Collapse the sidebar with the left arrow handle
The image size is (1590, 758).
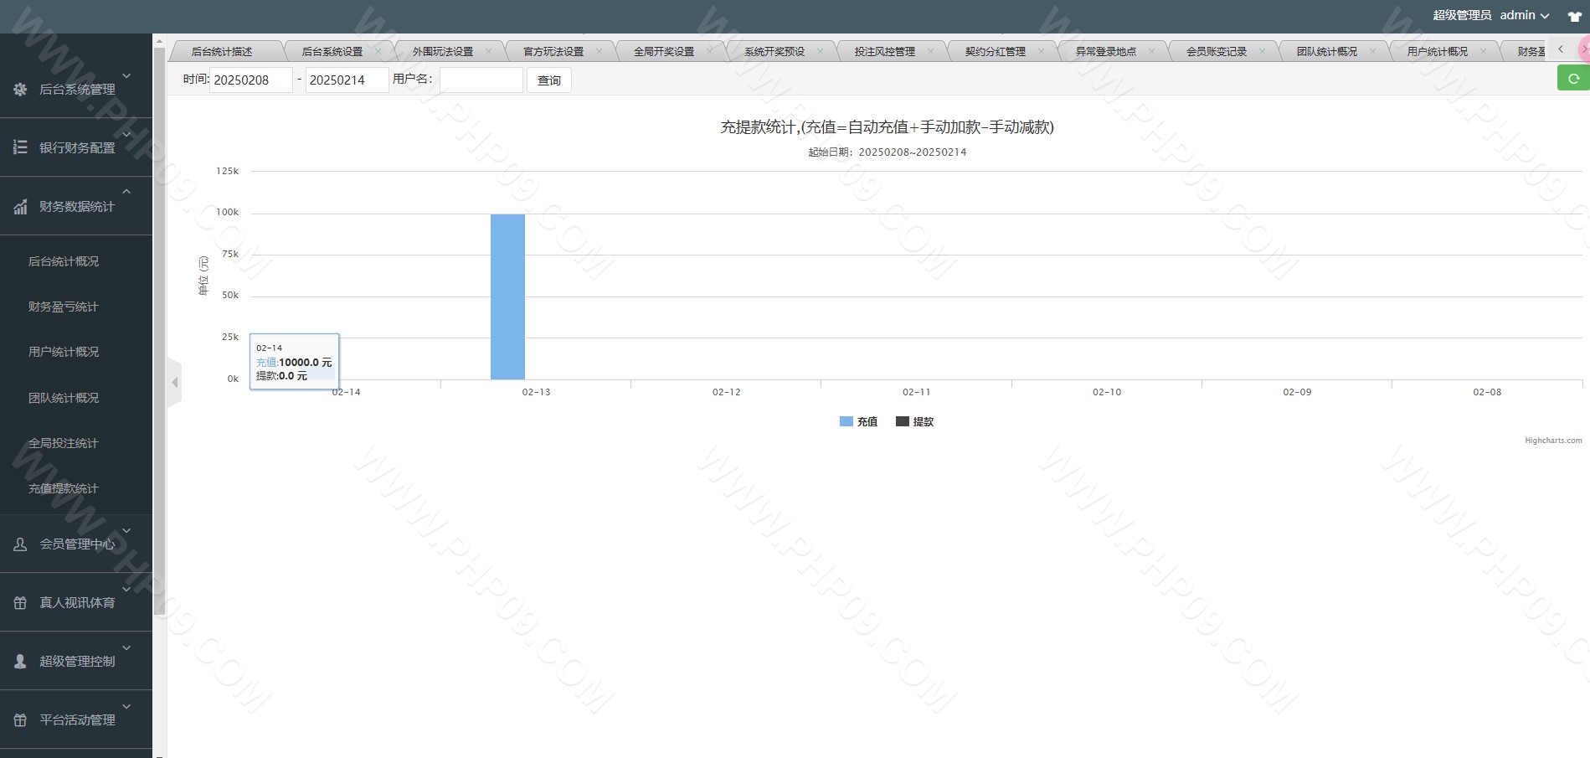coord(174,383)
